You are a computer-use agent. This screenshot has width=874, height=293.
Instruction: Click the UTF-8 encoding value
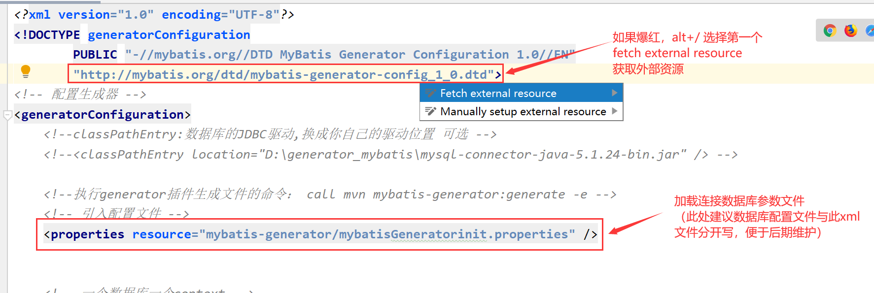(254, 15)
